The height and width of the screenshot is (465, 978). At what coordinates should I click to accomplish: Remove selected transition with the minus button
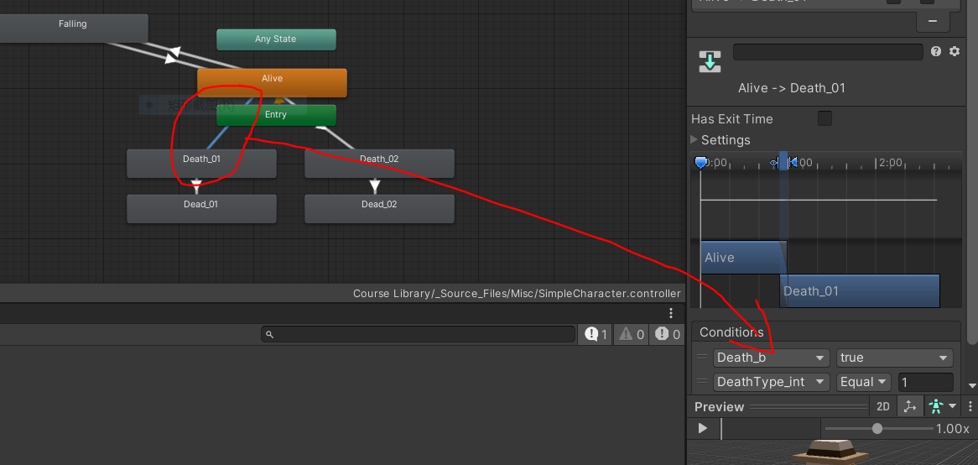pyautogui.click(x=933, y=21)
